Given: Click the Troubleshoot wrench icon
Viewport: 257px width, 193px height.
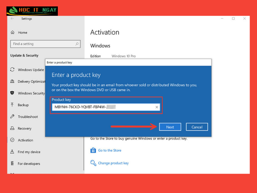Looking at the screenshot, I should click(x=12, y=116).
